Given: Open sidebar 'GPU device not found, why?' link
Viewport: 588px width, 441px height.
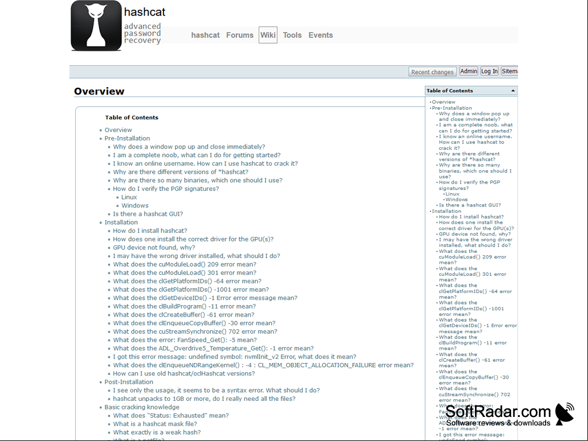Looking at the screenshot, I should 475,234.
